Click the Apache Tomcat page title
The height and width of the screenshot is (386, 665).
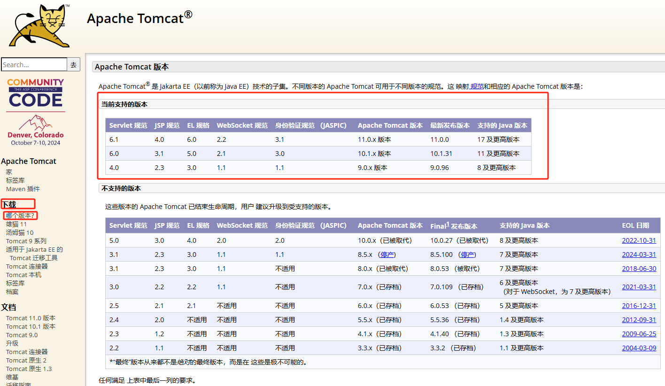tap(139, 18)
